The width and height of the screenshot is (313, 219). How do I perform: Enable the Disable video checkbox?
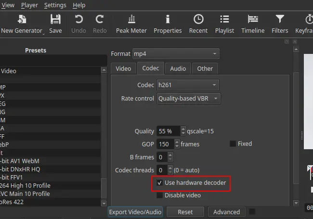(160, 195)
